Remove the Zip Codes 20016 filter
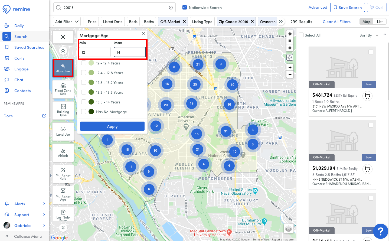389x241 pixels. click(252, 21)
